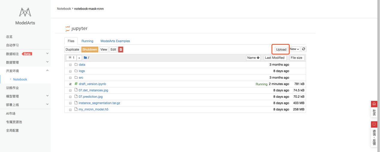Open 专属资源池 in the sidebar
The image size is (380, 152).
[14, 122]
